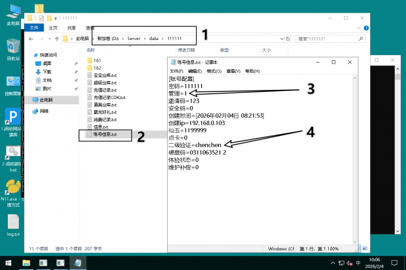
Task: Open Explorer help question-mark icon
Action: [366, 28]
